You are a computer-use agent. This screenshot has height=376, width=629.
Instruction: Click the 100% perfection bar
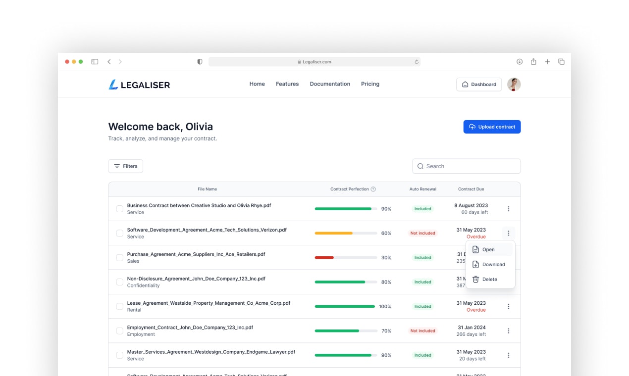tap(345, 306)
